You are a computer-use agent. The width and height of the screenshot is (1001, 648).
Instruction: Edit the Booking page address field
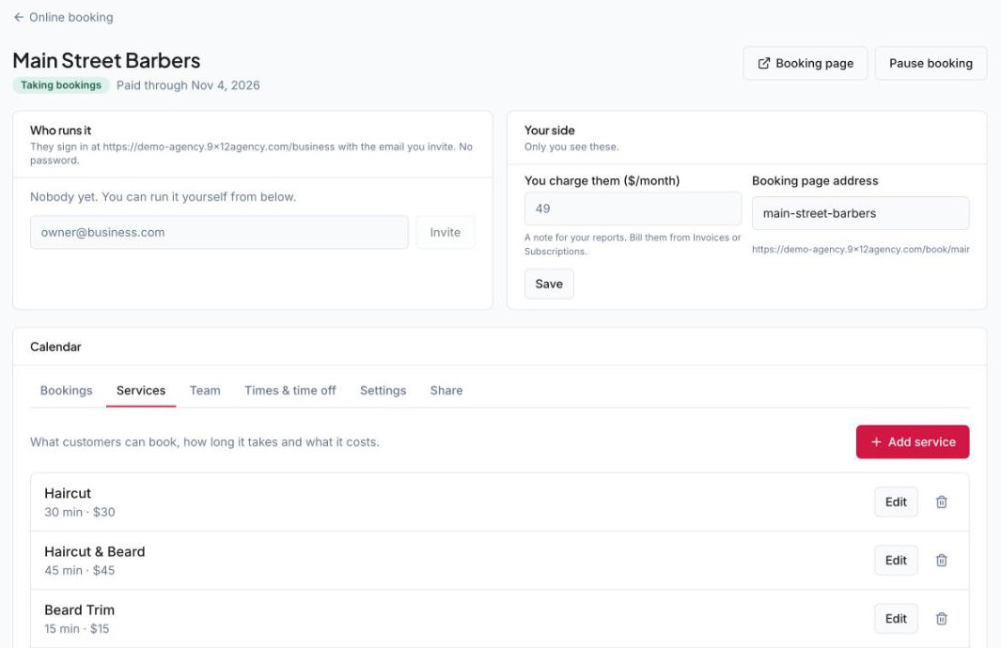860,213
